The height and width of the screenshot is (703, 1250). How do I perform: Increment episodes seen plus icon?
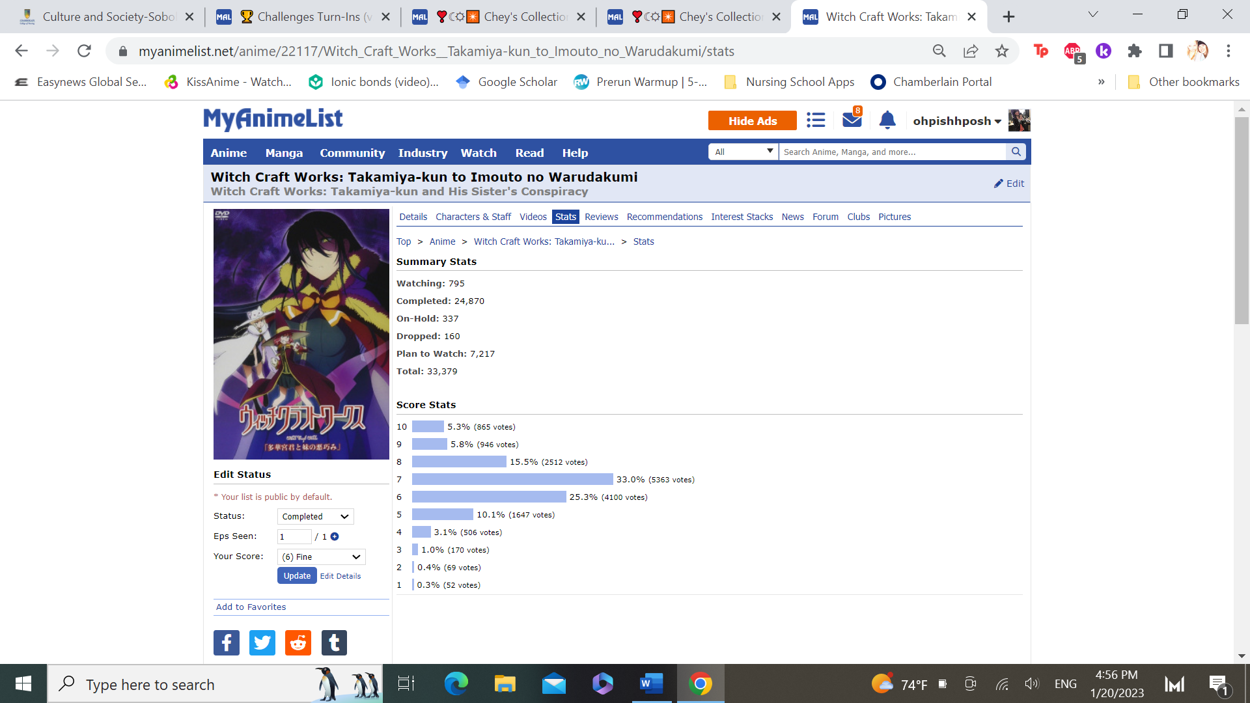coord(335,536)
